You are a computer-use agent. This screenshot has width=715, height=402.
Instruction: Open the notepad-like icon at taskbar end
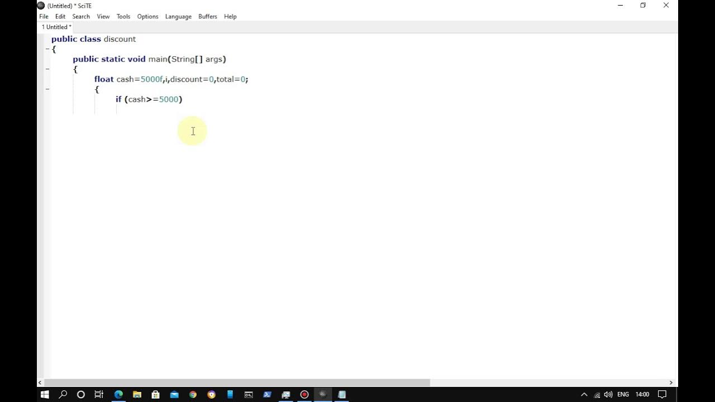tap(342, 394)
